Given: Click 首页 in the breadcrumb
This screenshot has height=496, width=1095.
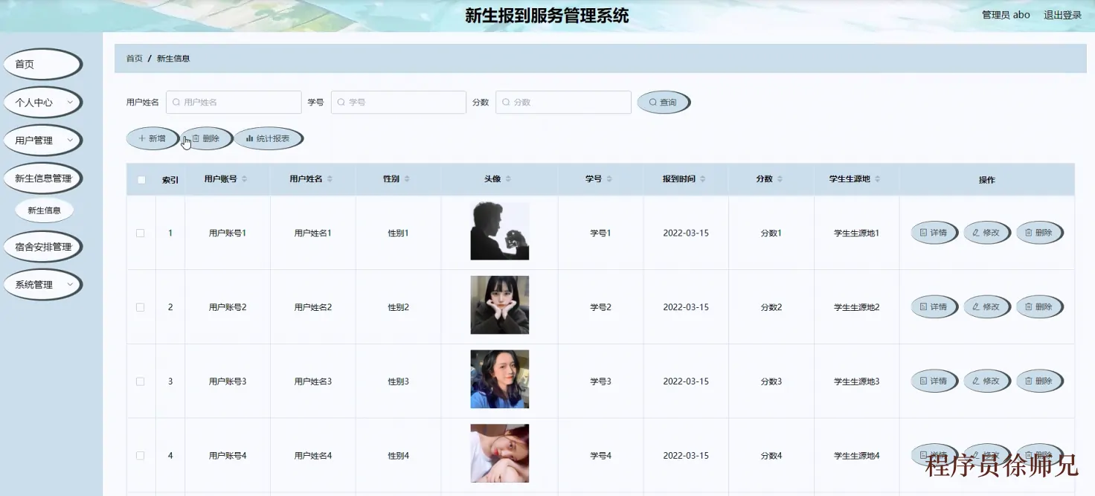Looking at the screenshot, I should 134,58.
